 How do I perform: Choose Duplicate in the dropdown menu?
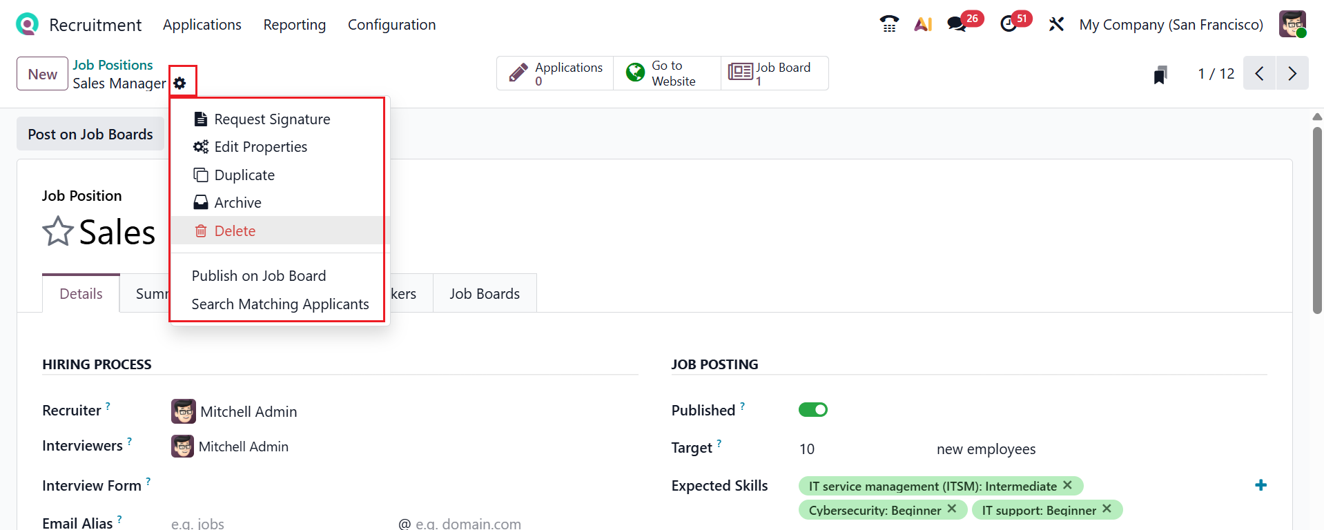point(244,175)
